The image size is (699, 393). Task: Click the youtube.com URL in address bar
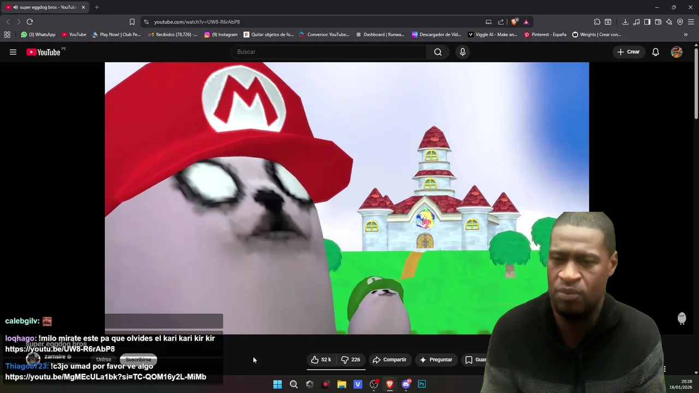coord(197,22)
